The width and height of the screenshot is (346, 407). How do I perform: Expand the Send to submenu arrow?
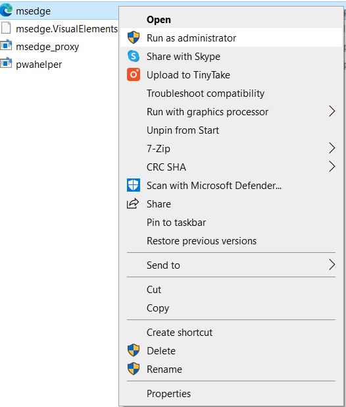pyautogui.click(x=332, y=265)
